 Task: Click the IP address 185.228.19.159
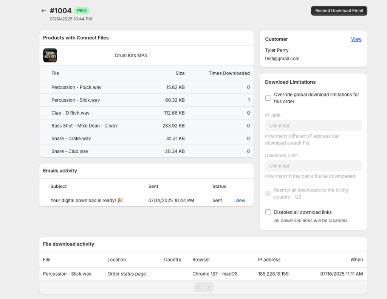coord(273,274)
